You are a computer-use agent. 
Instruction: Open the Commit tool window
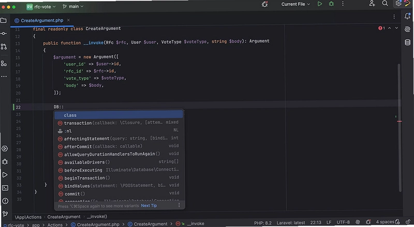(4, 34)
